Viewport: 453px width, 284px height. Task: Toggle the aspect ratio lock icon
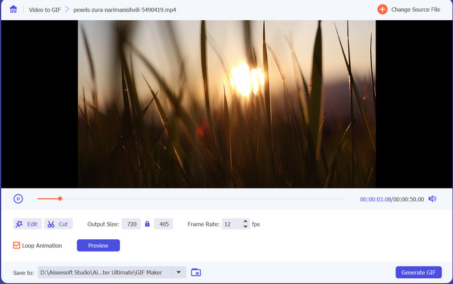[x=147, y=224]
